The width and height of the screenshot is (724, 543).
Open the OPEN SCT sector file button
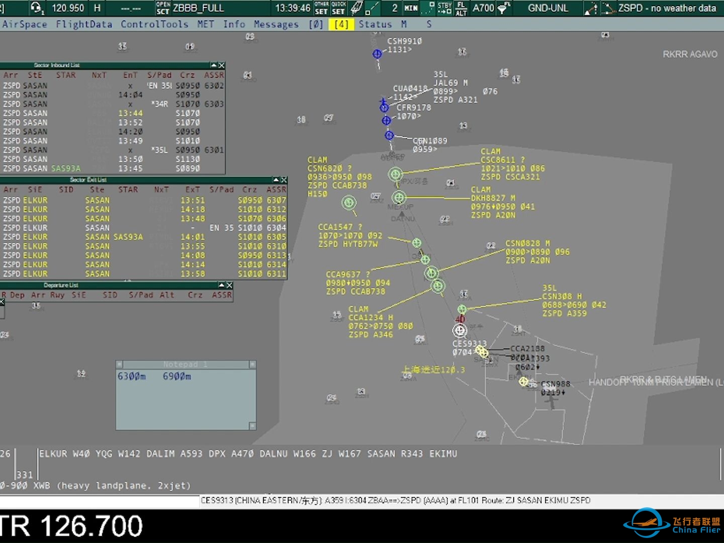coord(163,8)
